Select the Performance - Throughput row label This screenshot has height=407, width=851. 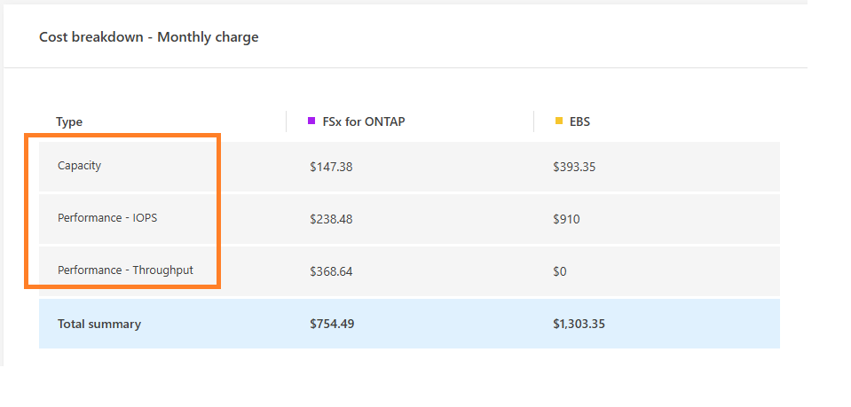click(125, 270)
